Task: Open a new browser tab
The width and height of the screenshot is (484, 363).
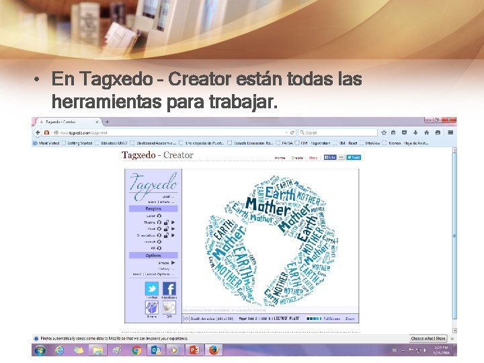Action: (x=107, y=122)
